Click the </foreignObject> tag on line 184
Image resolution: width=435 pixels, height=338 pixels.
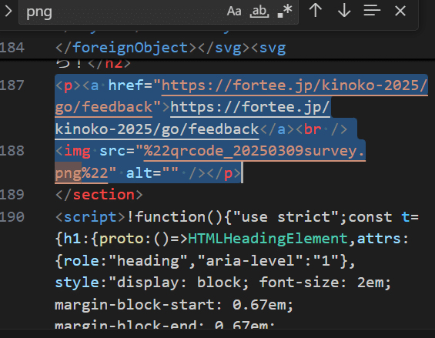(x=125, y=48)
